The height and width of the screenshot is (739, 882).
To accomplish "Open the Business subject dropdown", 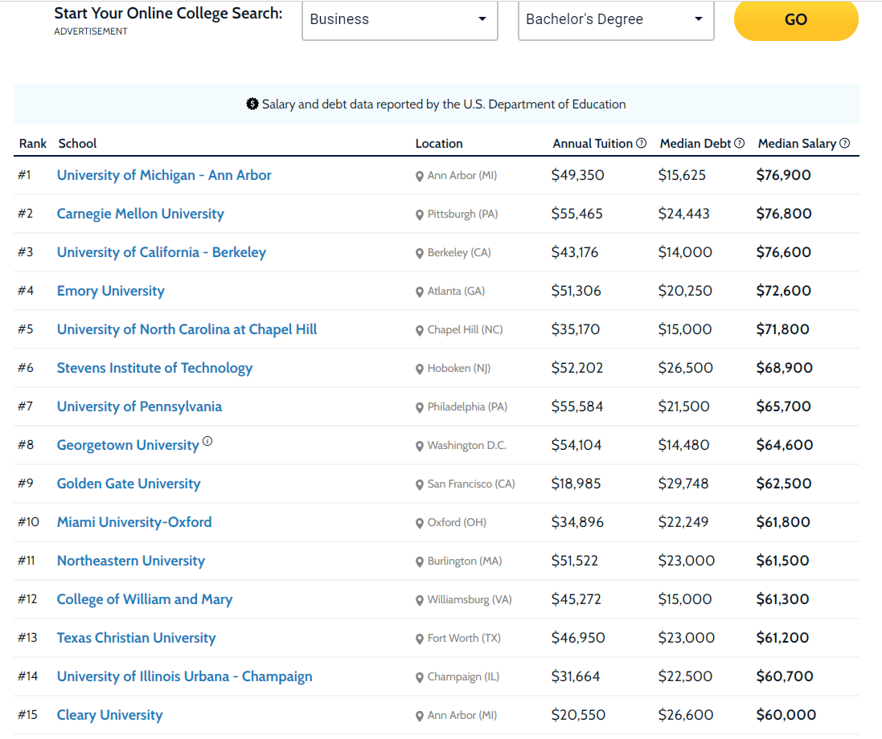I will 400,19.
